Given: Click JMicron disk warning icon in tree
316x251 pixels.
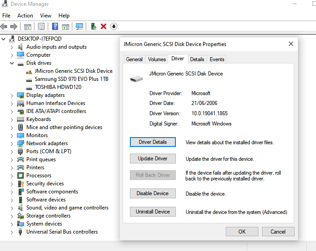Looking at the screenshot, I should click(x=29, y=72).
